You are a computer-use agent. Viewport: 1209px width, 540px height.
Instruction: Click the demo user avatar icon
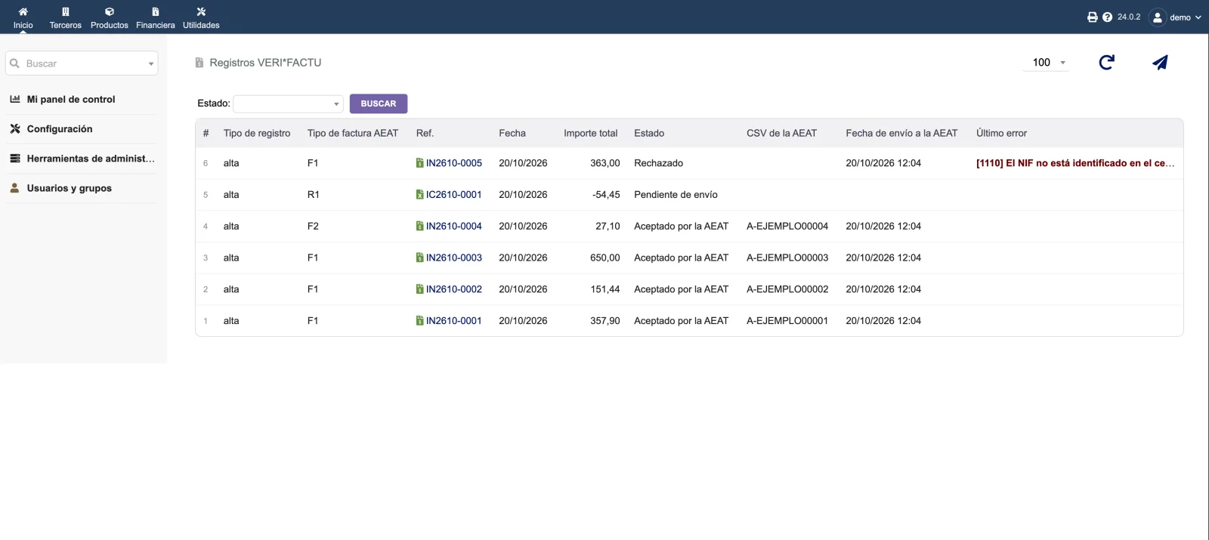tap(1158, 17)
